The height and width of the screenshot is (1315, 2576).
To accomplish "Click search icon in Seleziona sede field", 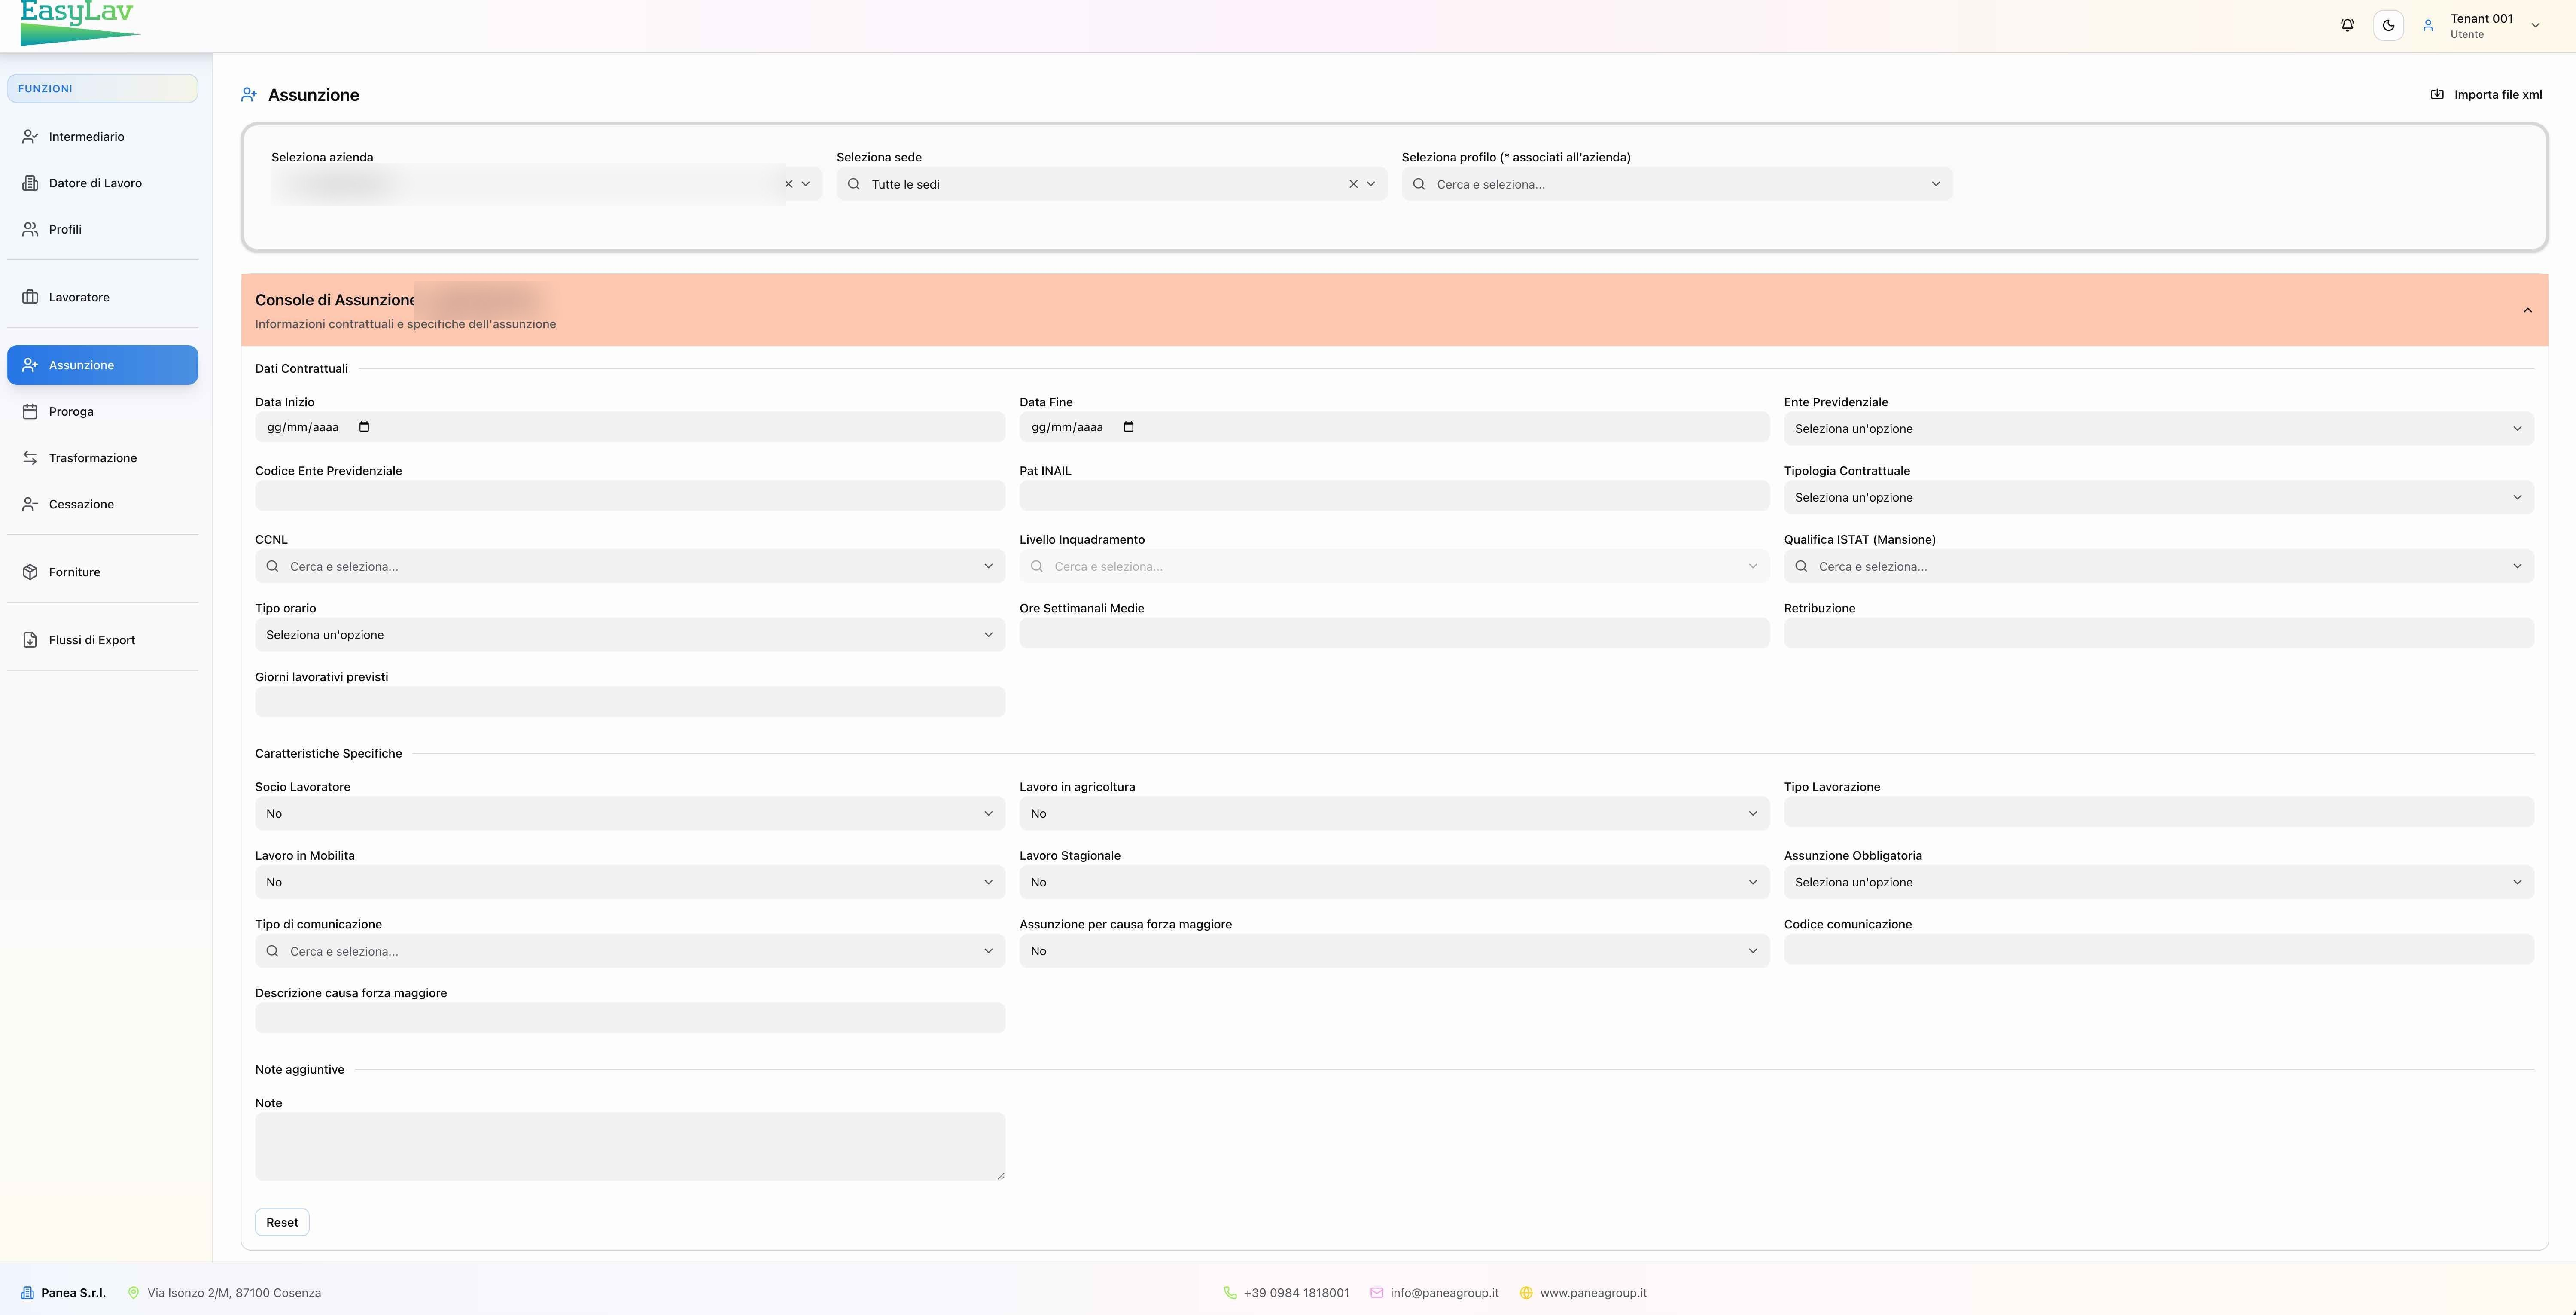I will pyautogui.click(x=853, y=184).
